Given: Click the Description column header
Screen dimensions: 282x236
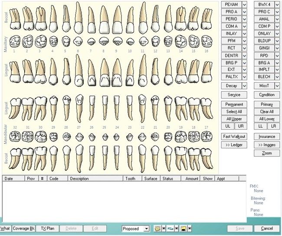Looking at the screenshot, I should (79, 179).
